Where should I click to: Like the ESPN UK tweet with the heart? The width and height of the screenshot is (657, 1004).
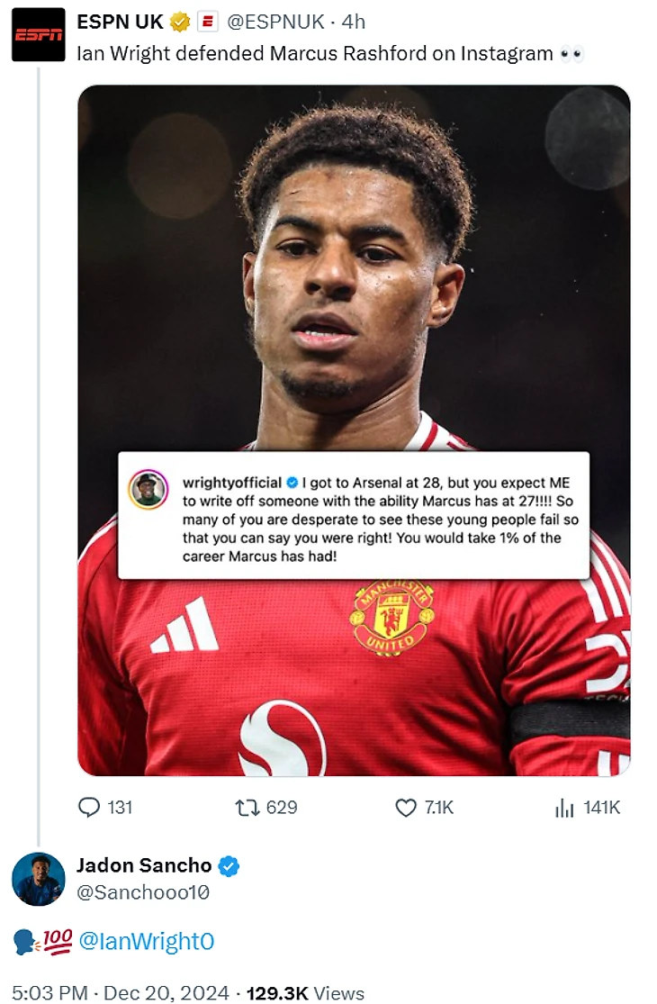click(x=407, y=808)
